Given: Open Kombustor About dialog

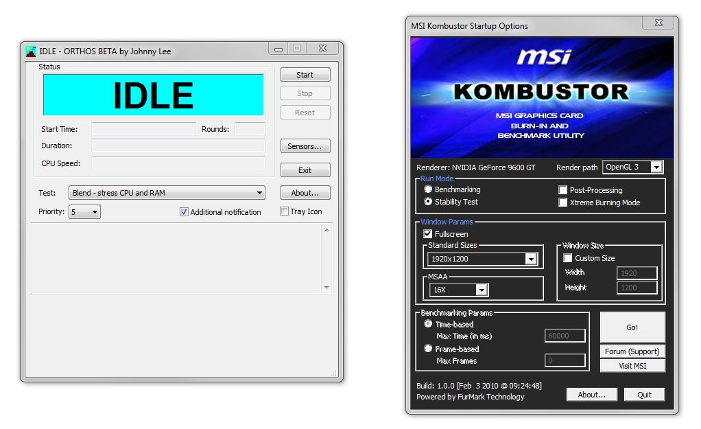Looking at the screenshot, I should coord(592,395).
